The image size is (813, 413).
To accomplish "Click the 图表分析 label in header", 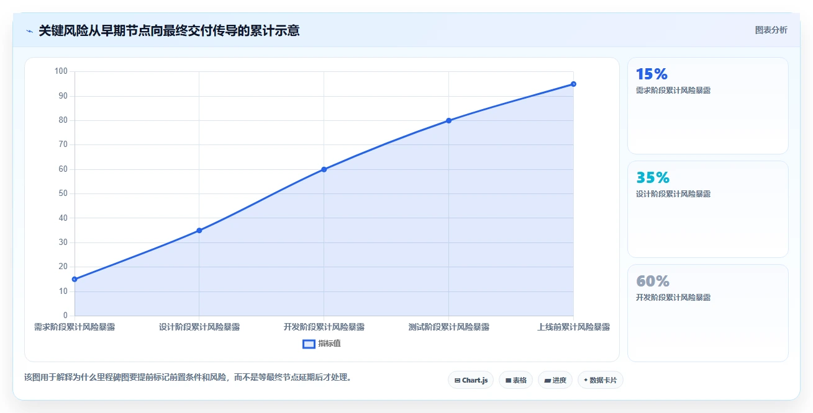I will tap(771, 30).
